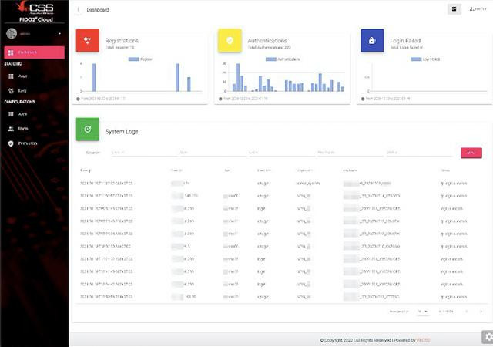The height and width of the screenshot is (347, 493).
Task: Open the rows per page dropdown
Action: click(422, 312)
